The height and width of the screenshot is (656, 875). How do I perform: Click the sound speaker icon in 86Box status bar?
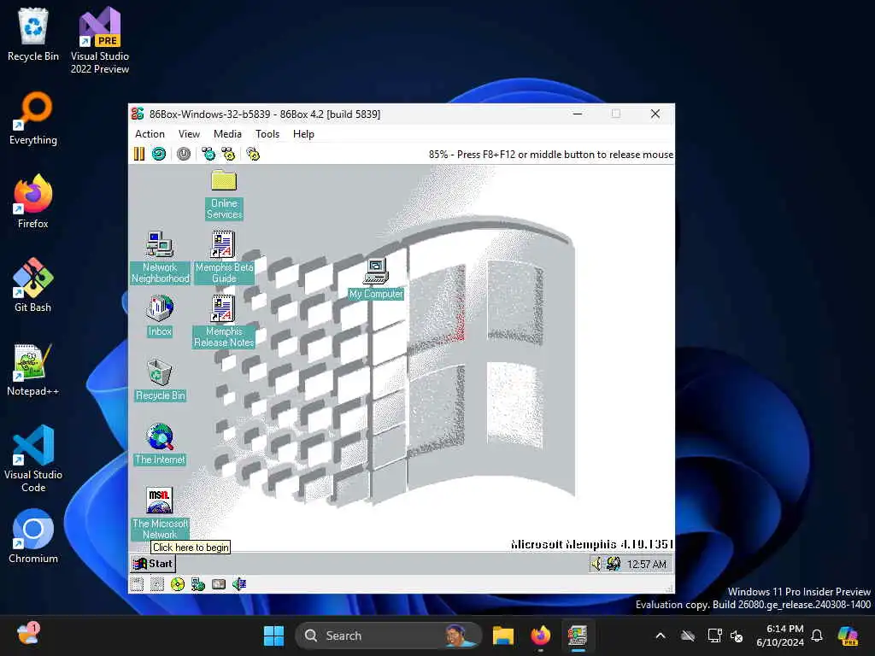click(239, 584)
